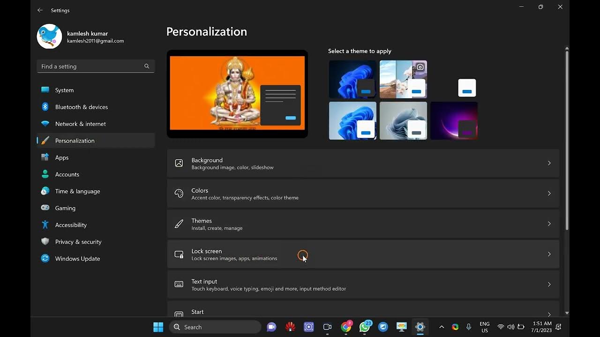Open the monitor display app taskbar icon

tap(401, 327)
